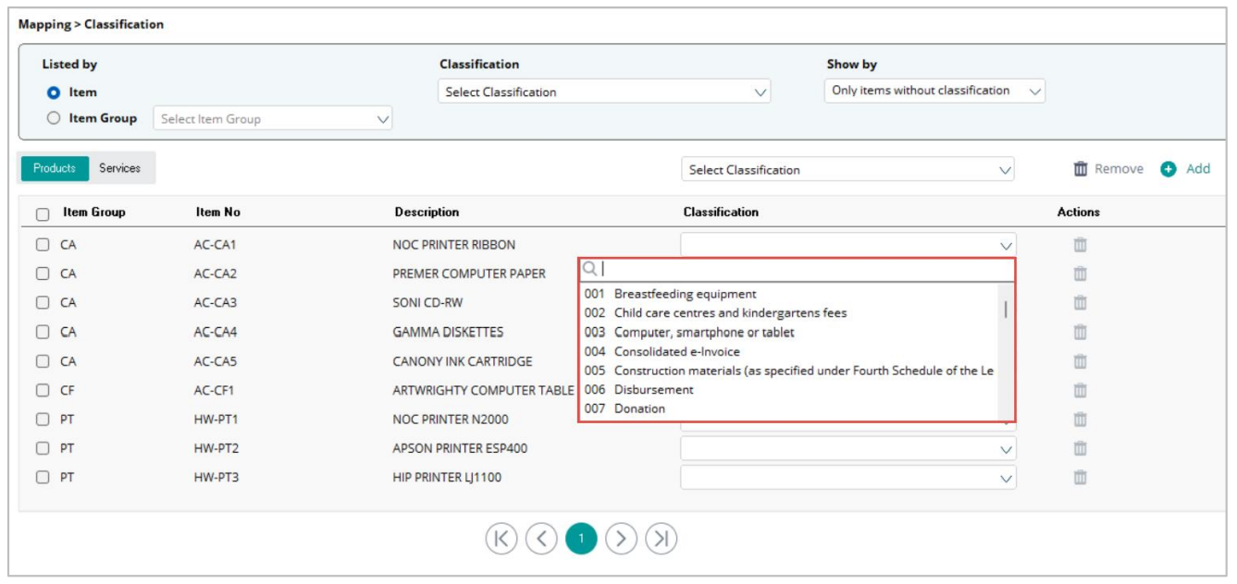Click the classification list scrollbar thumb
This screenshot has width=1237, height=584.
pos(1006,310)
